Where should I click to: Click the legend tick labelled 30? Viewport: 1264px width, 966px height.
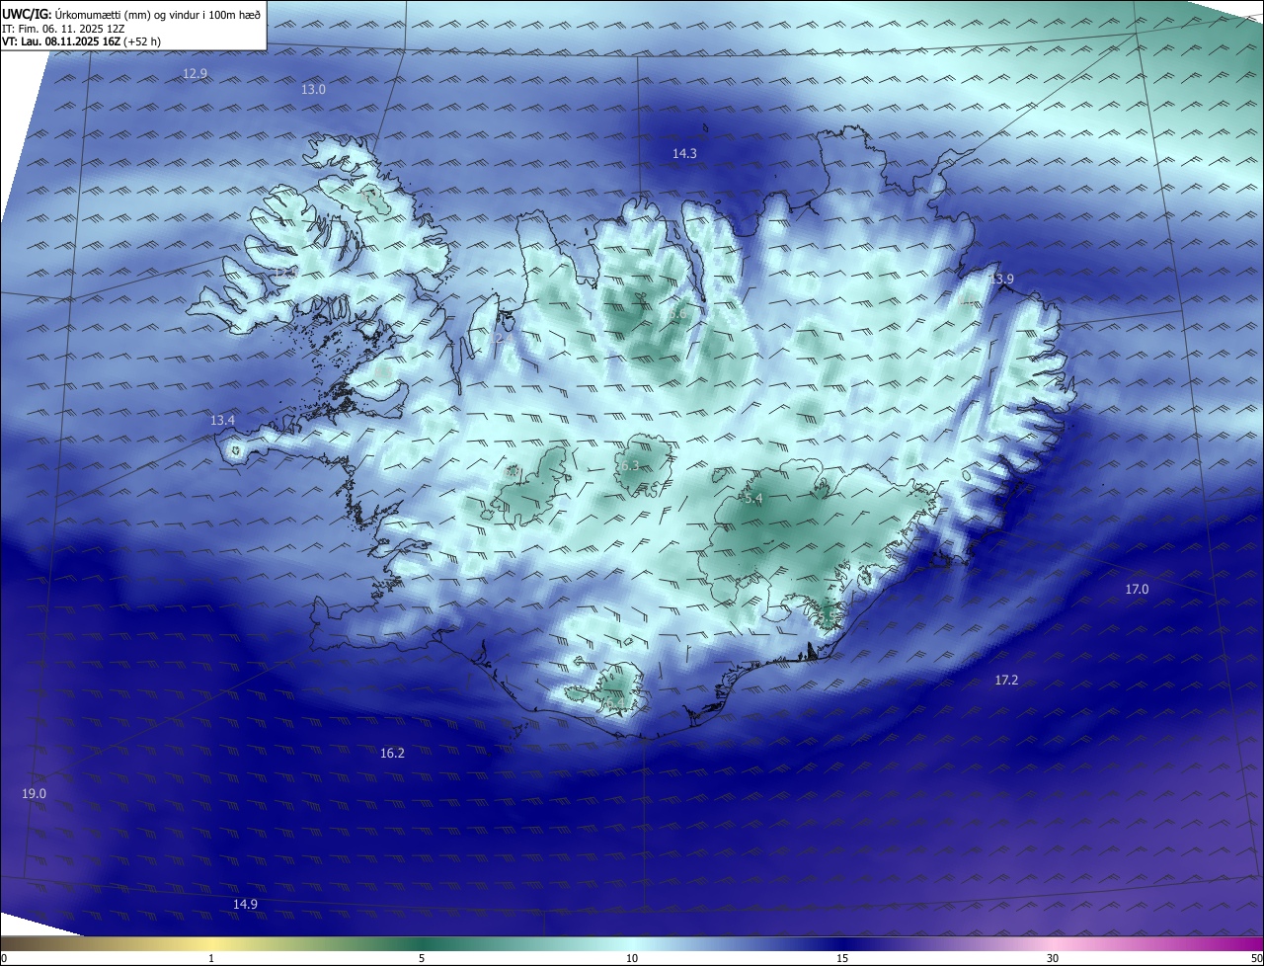pos(1053,958)
